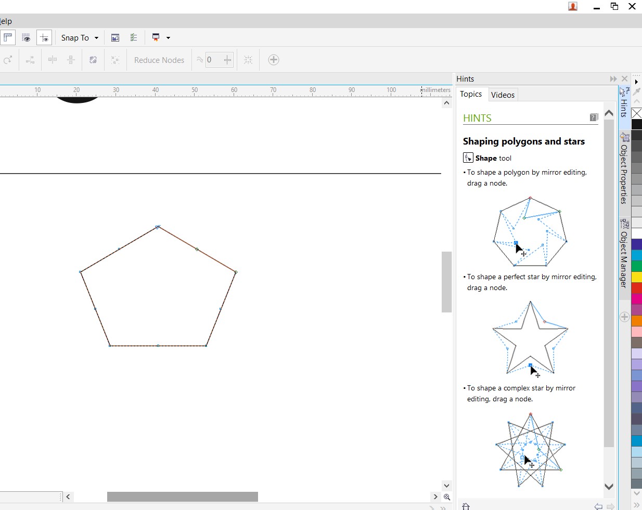Select the orange color swatch
Image resolution: width=642 pixels, height=510 pixels.
[637, 321]
